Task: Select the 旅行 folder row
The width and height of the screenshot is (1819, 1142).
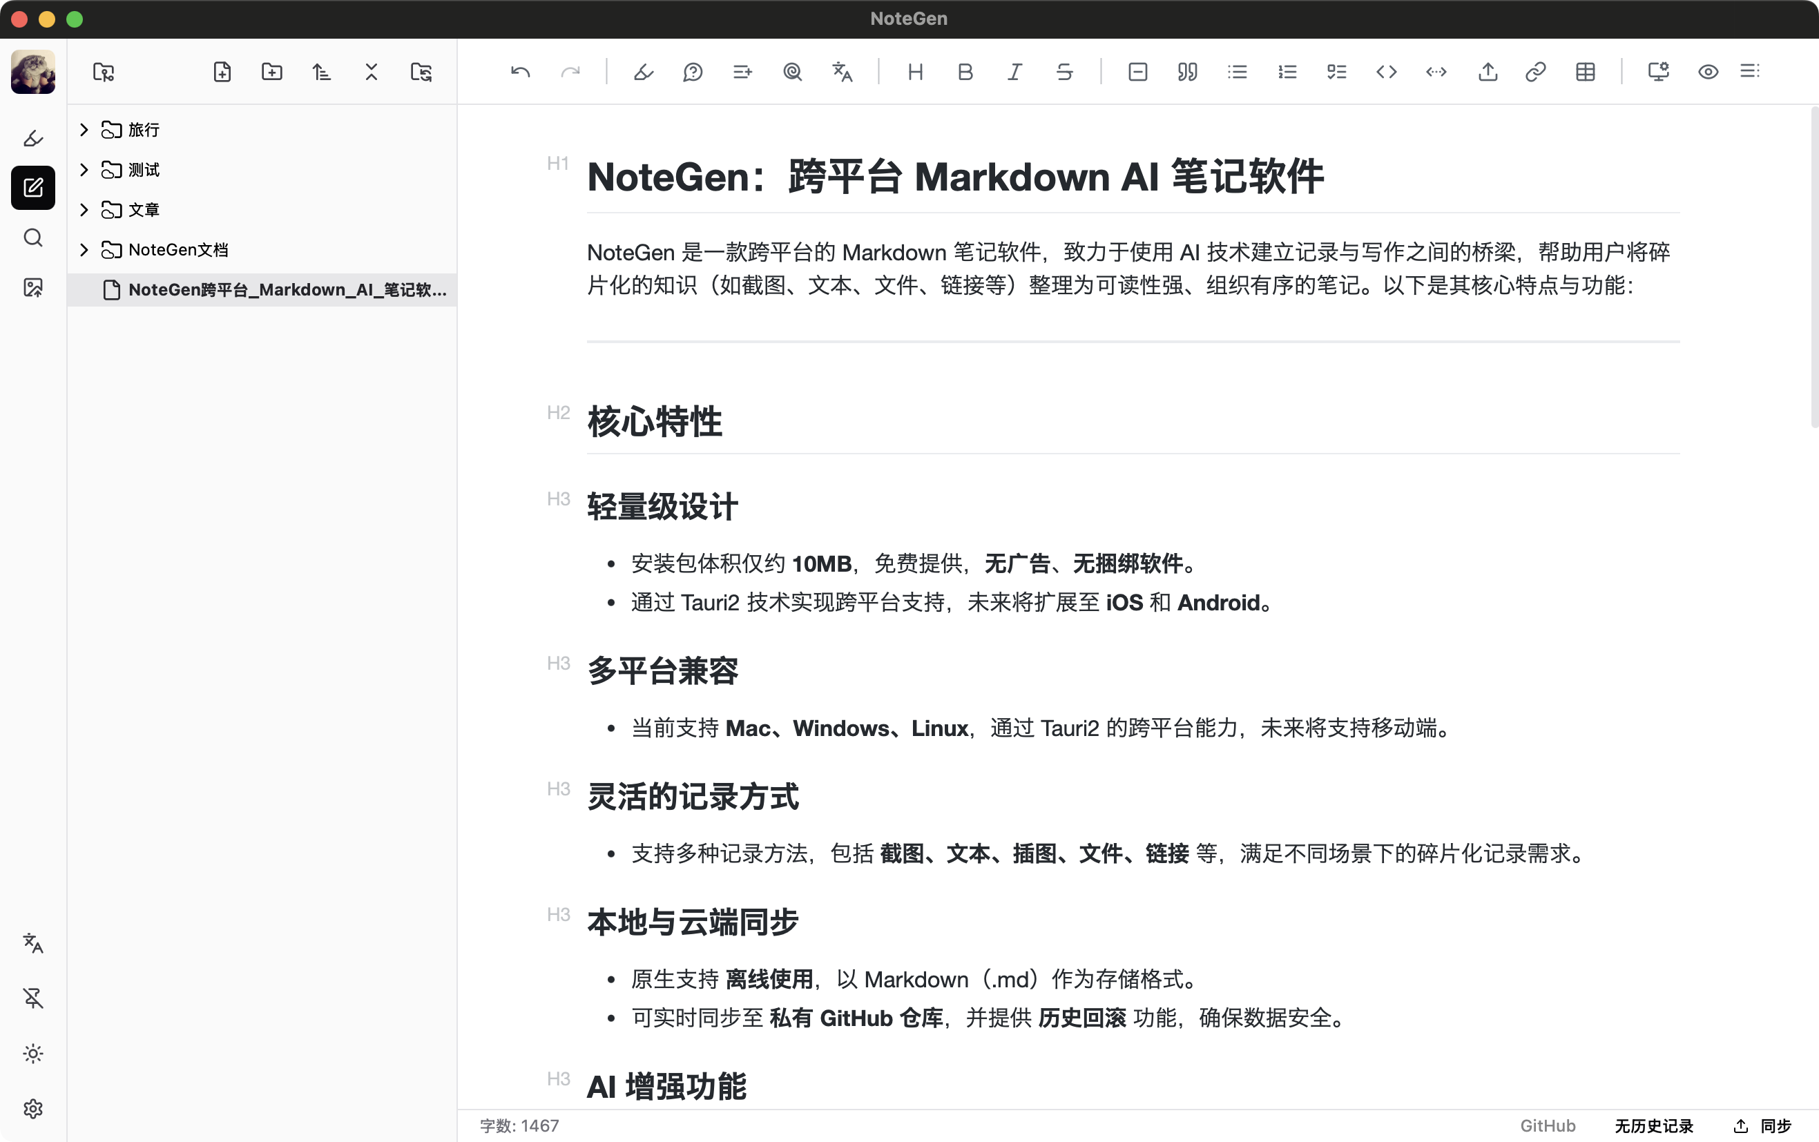Action: [262, 130]
